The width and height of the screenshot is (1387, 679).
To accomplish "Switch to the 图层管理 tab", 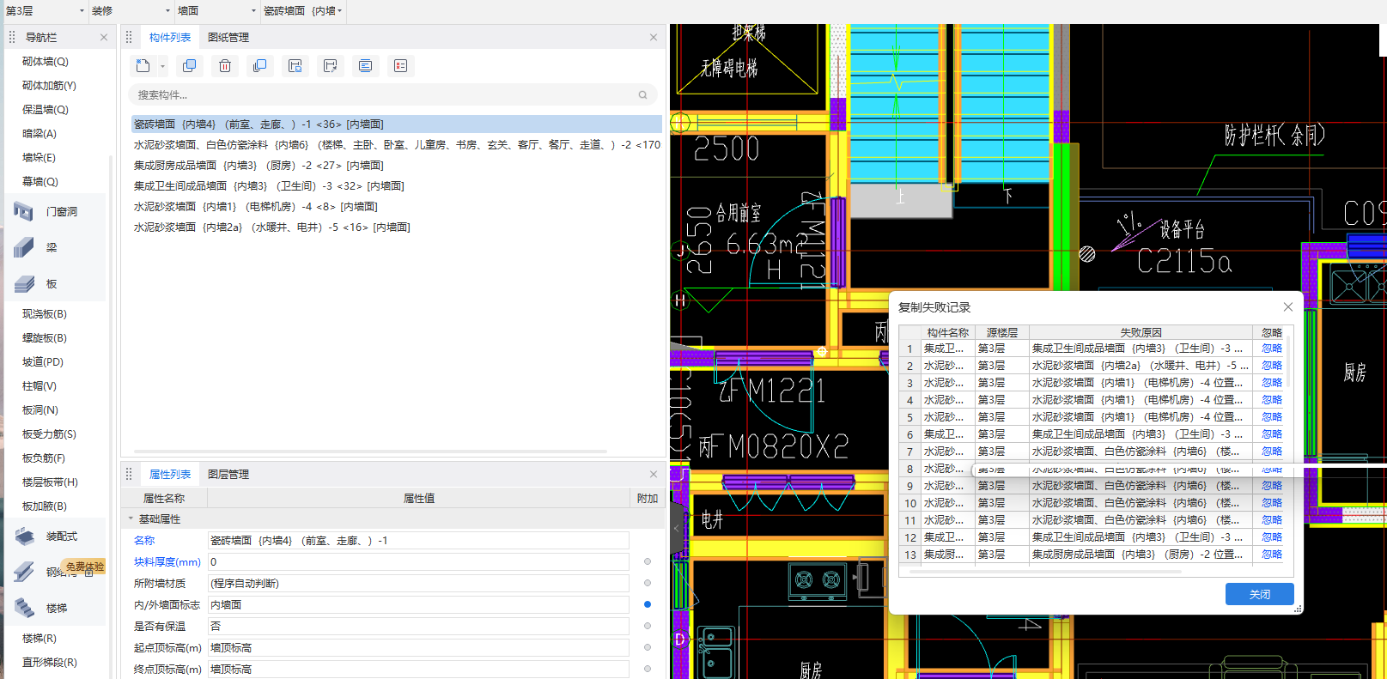I will (228, 474).
